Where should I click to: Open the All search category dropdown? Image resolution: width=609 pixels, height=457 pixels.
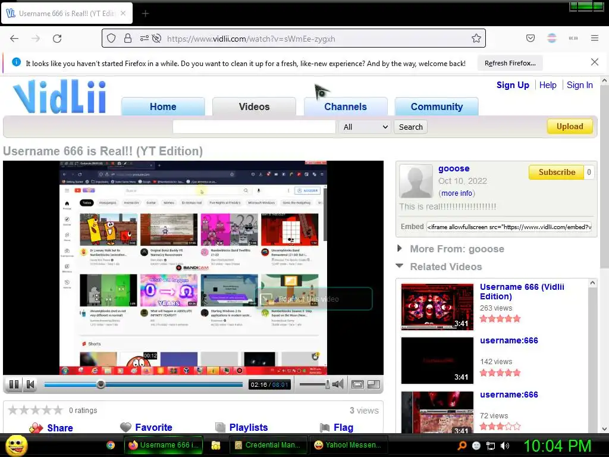(365, 127)
